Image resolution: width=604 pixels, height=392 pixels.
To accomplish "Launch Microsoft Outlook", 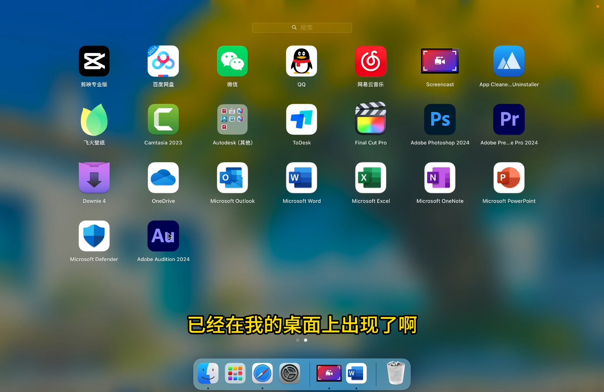I will [x=233, y=177].
